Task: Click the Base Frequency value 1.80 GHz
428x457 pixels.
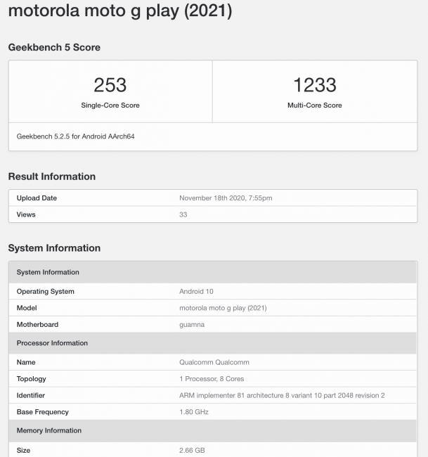Action: click(194, 412)
